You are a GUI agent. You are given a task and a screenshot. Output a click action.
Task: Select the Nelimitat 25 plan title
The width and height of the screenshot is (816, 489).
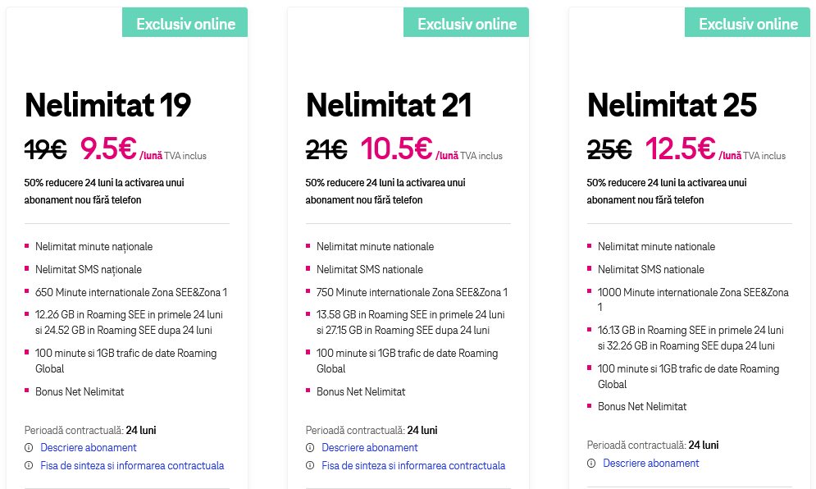(x=672, y=105)
